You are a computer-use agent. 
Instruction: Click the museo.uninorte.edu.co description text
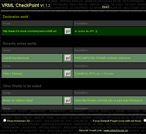(x=109, y=100)
